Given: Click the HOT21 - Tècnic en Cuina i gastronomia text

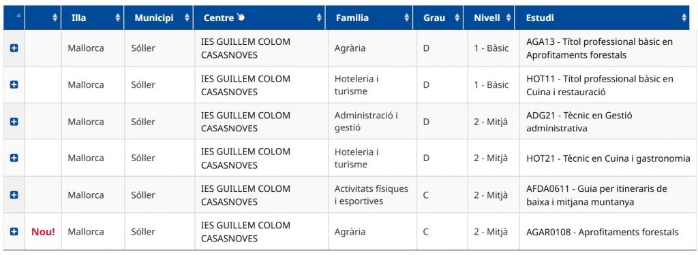Looking at the screenshot, I should click(608, 158).
